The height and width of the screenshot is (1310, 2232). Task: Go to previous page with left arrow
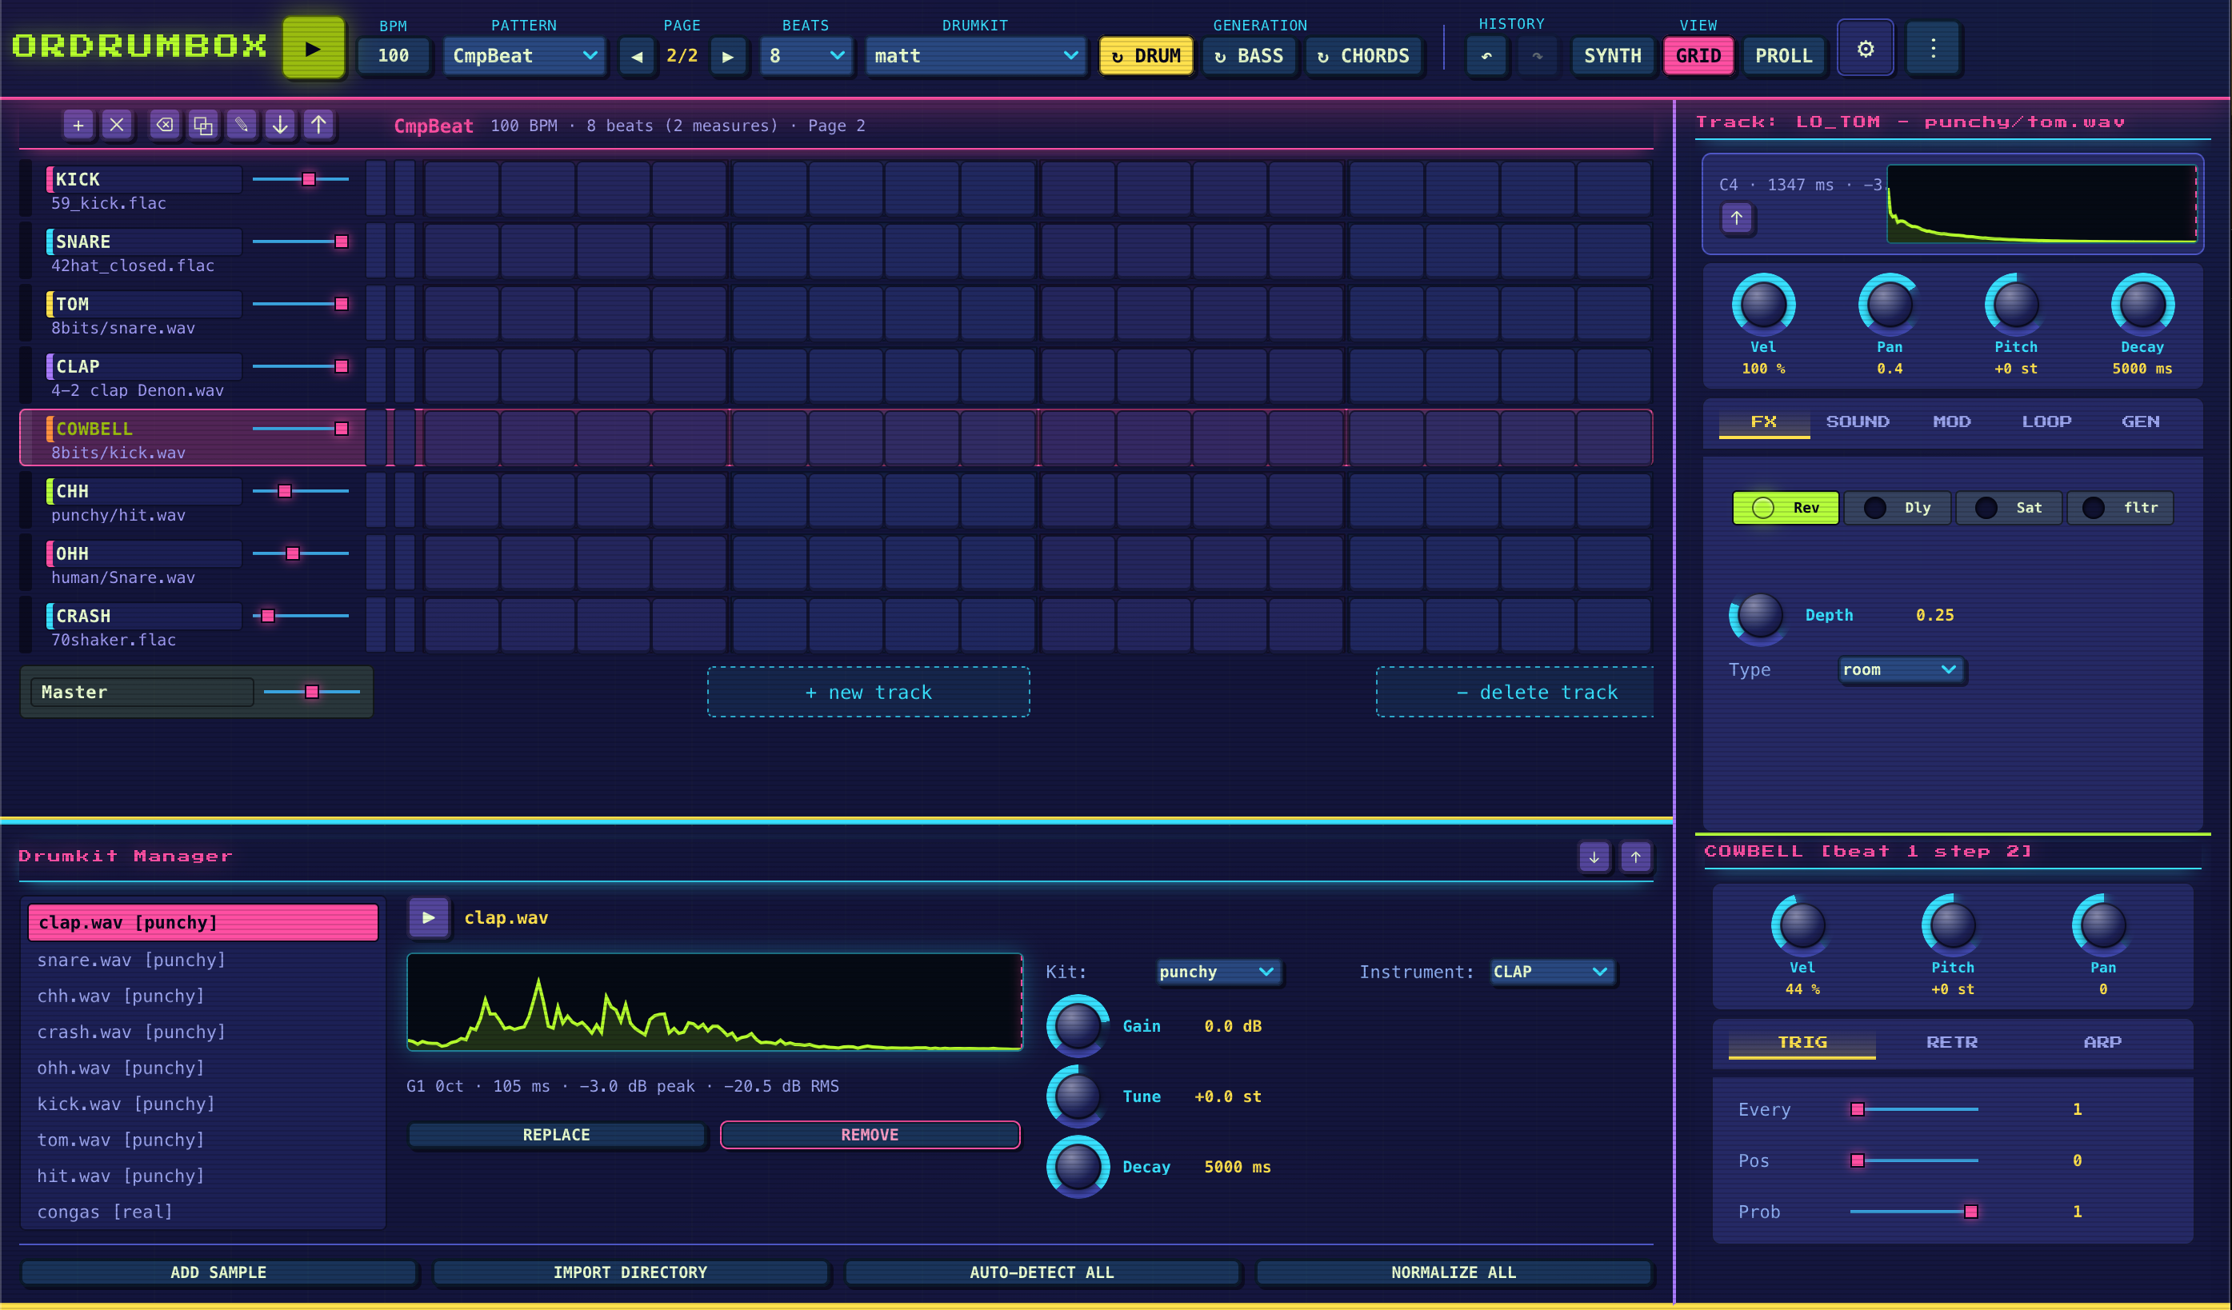pyautogui.click(x=637, y=56)
